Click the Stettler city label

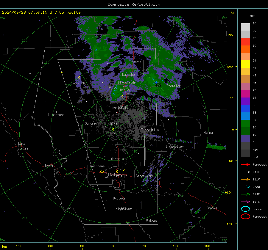174,86
